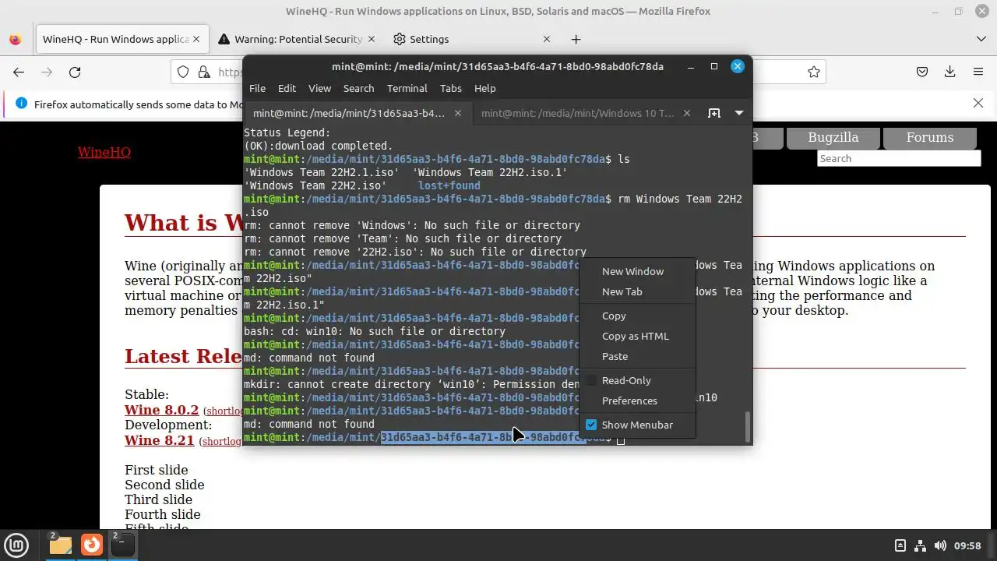
Task: Click the Wine 8.21 development link
Action: [x=159, y=440]
